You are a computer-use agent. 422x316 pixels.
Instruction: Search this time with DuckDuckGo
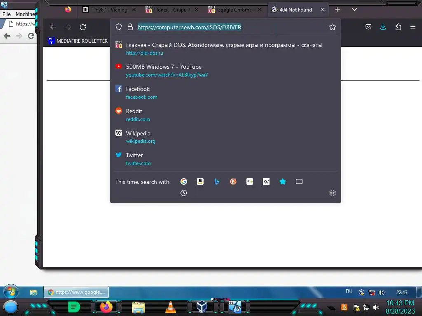tap(233, 181)
